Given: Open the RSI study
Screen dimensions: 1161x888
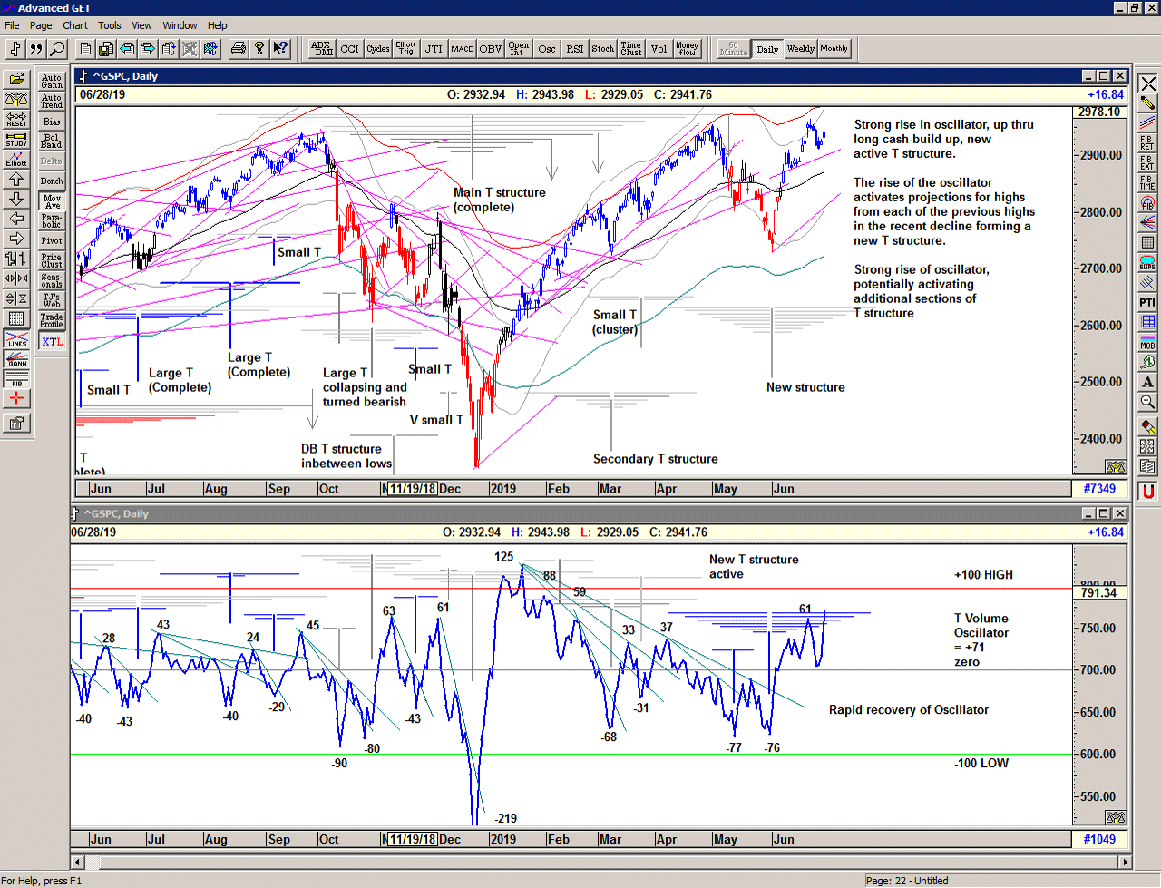Looking at the screenshot, I should [x=574, y=48].
